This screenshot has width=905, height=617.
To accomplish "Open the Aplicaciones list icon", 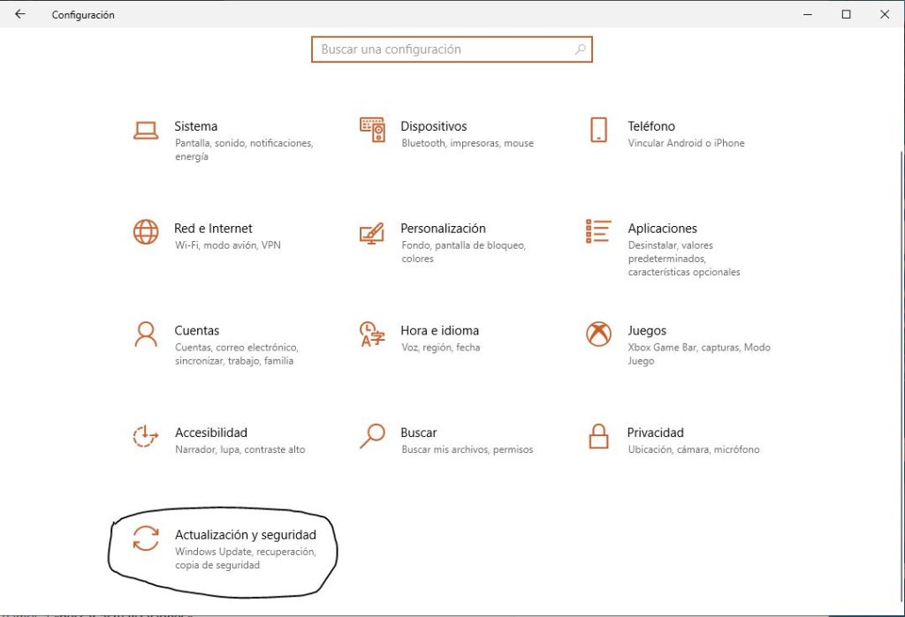I will [x=598, y=231].
